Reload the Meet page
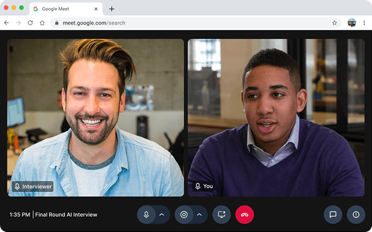372x232 pixels. pyautogui.click(x=30, y=23)
